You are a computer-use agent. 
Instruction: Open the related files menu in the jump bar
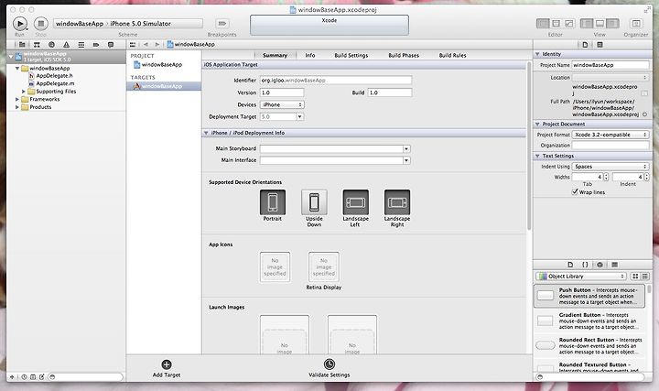pos(133,44)
